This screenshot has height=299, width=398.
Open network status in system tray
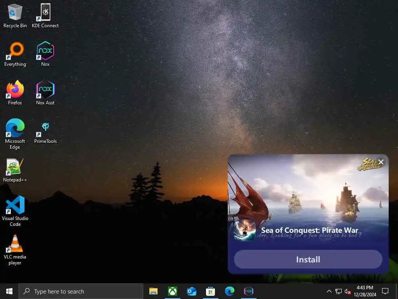[x=339, y=291]
